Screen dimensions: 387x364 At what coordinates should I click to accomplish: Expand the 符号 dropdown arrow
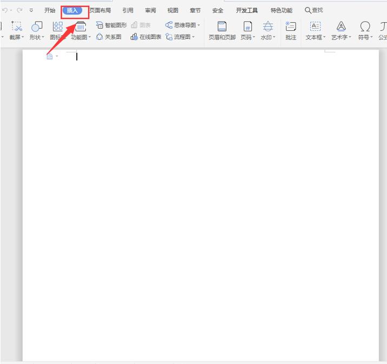[x=371, y=37]
